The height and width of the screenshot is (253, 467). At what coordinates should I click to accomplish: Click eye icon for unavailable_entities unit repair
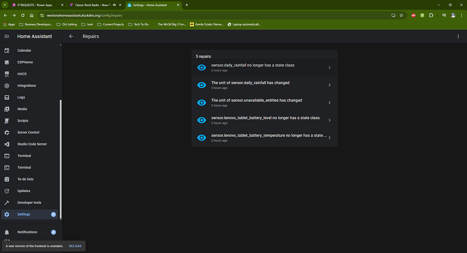point(202,103)
